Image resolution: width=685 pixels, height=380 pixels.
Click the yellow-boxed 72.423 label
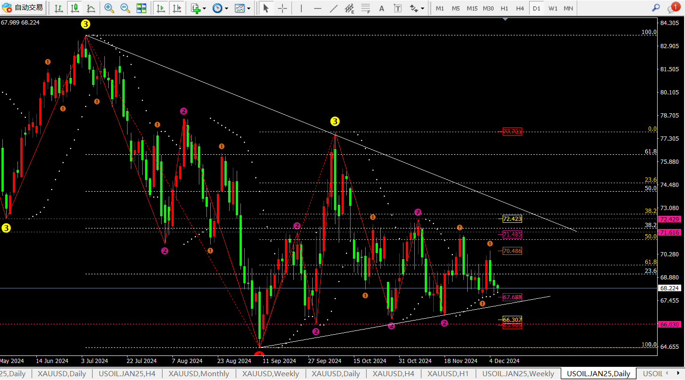[513, 219]
